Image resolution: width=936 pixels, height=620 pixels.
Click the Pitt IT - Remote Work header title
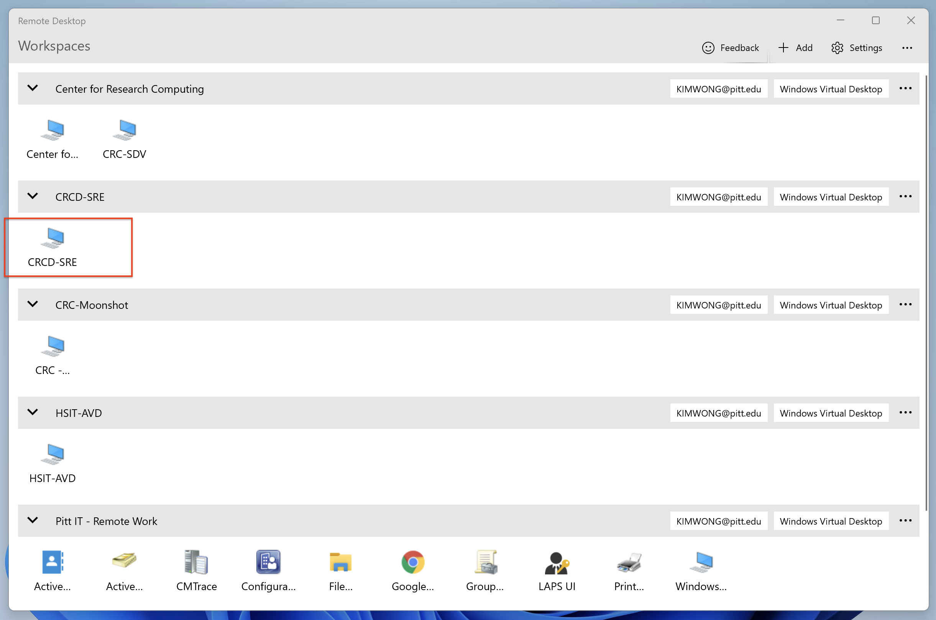click(x=107, y=521)
